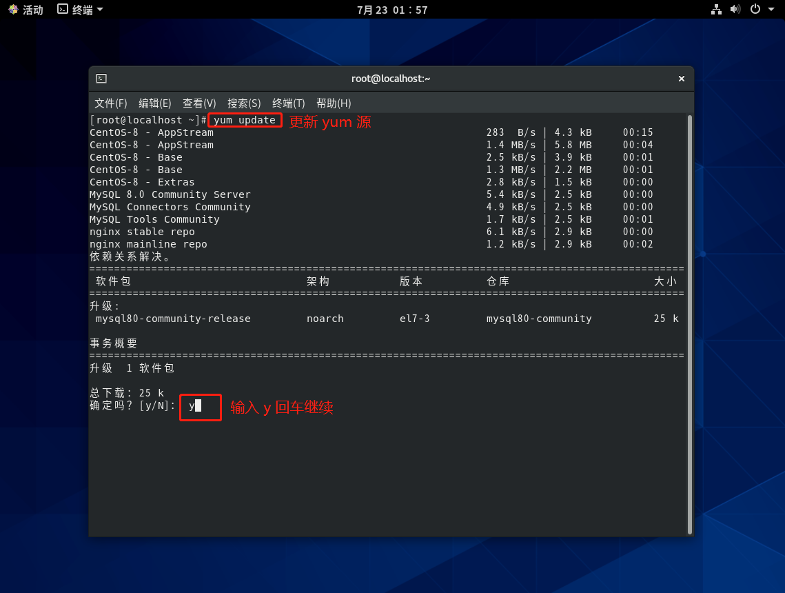The width and height of the screenshot is (785, 593).
Task: Click the power icon in top bar
Action: point(755,10)
